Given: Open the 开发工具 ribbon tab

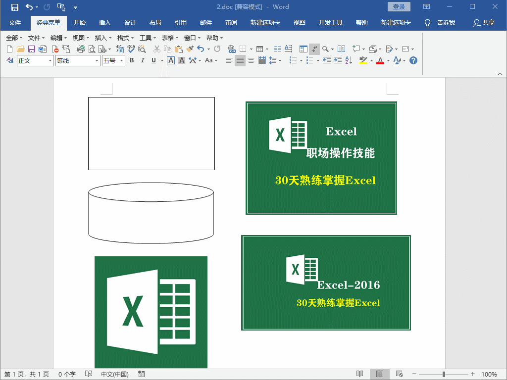Looking at the screenshot, I should pyautogui.click(x=330, y=23).
